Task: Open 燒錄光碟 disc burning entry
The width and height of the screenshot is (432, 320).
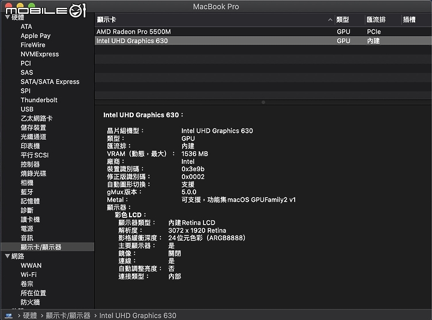Action: click(34, 174)
